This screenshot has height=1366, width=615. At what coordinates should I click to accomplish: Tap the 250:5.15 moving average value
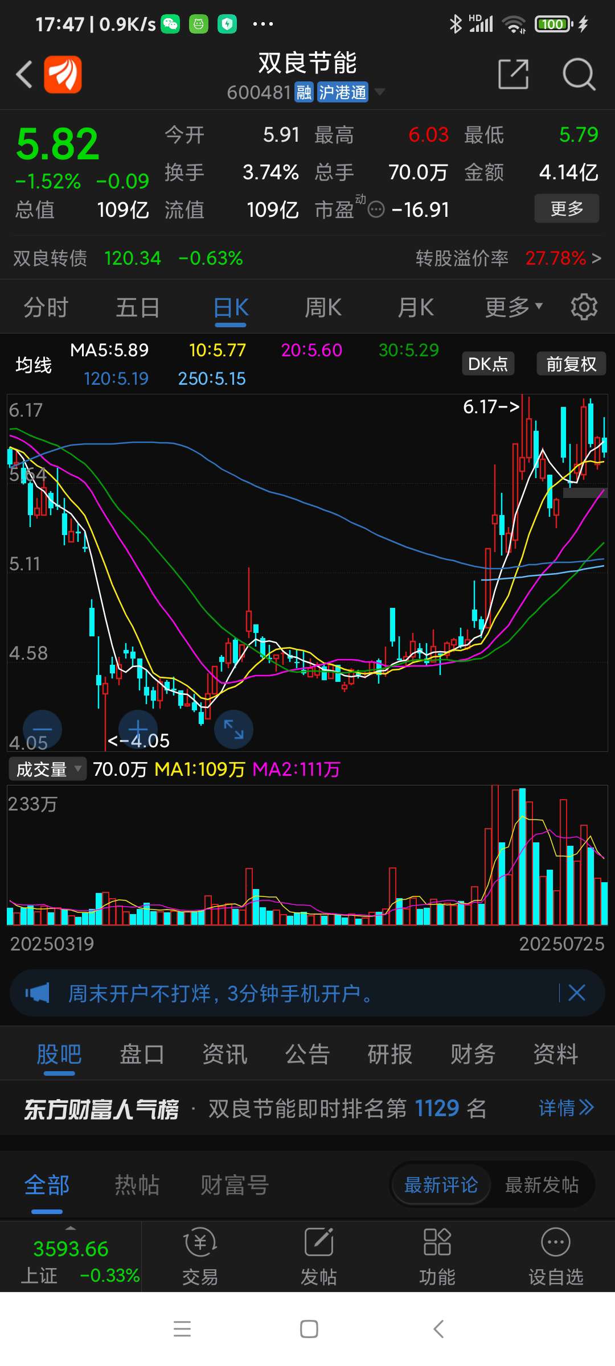click(x=212, y=378)
